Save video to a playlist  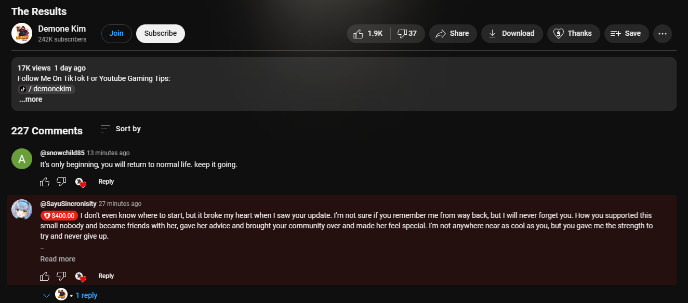click(x=626, y=33)
